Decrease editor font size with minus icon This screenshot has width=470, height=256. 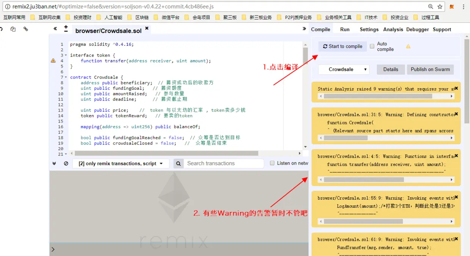click(x=66, y=31)
